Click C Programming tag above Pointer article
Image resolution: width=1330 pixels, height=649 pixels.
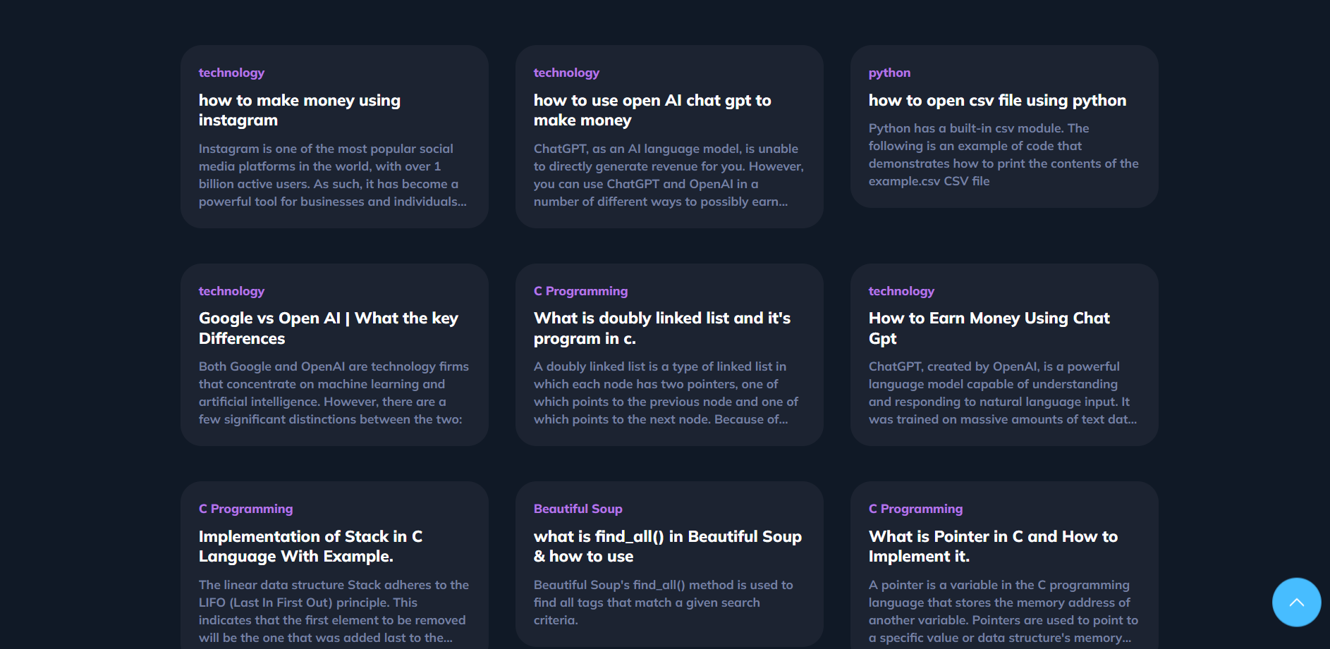pyautogui.click(x=915, y=509)
